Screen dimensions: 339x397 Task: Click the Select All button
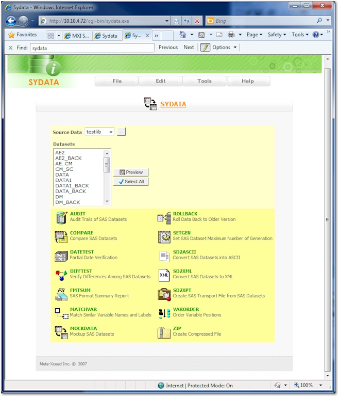pos(131,182)
